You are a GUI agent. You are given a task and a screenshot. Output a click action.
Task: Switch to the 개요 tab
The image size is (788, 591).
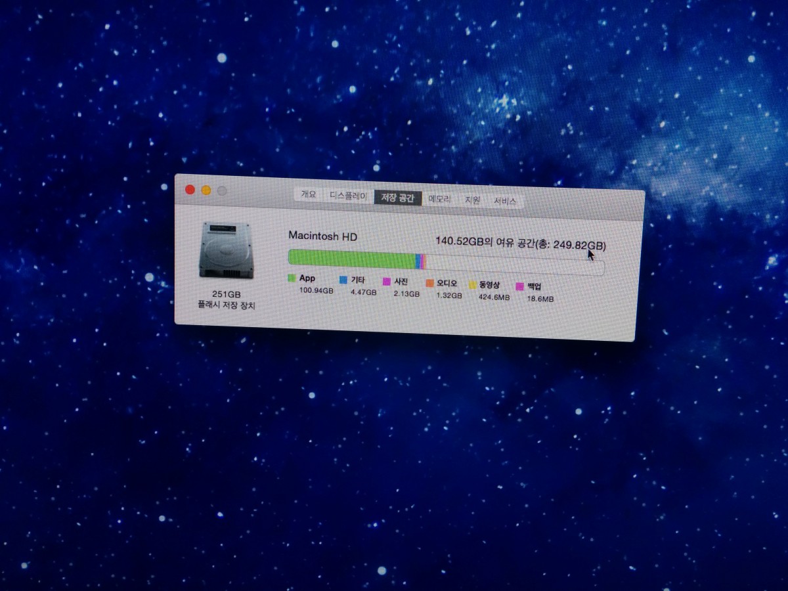tap(309, 194)
